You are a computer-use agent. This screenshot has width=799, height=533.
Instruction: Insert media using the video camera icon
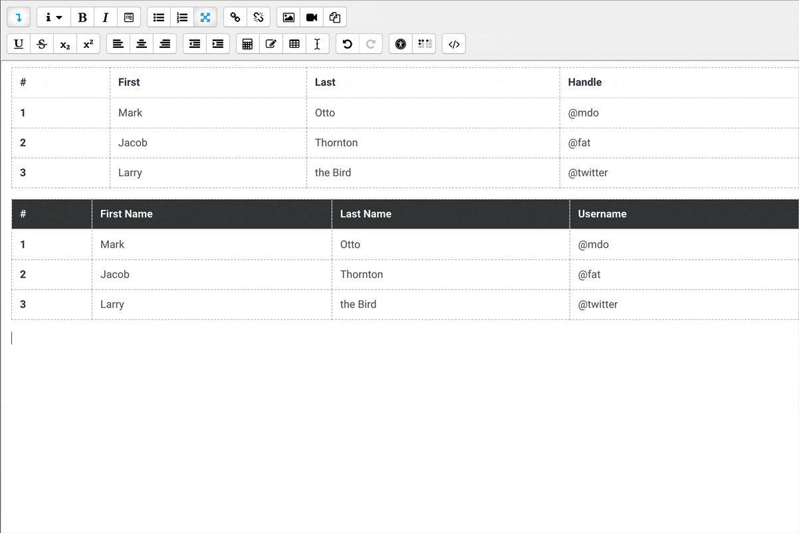312,17
